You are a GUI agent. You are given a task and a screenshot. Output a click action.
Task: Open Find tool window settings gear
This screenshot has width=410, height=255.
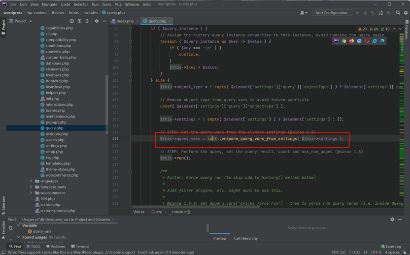(392, 220)
